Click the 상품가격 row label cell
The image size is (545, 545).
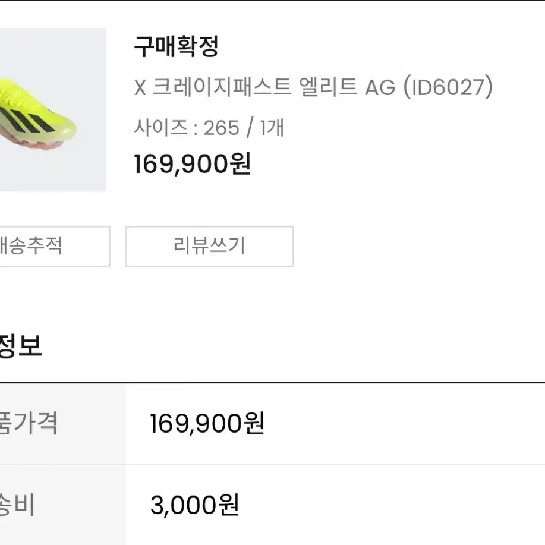(x=62, y=424)
